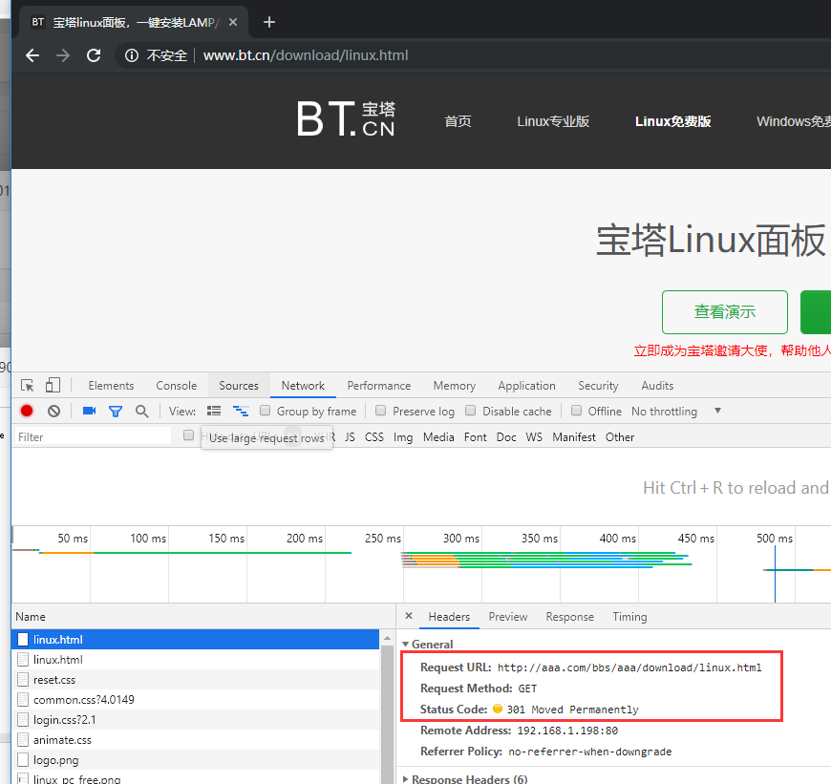Select the file icon of reset.css
The width and height of the screenshot is (831, 784).
point(23,679)
